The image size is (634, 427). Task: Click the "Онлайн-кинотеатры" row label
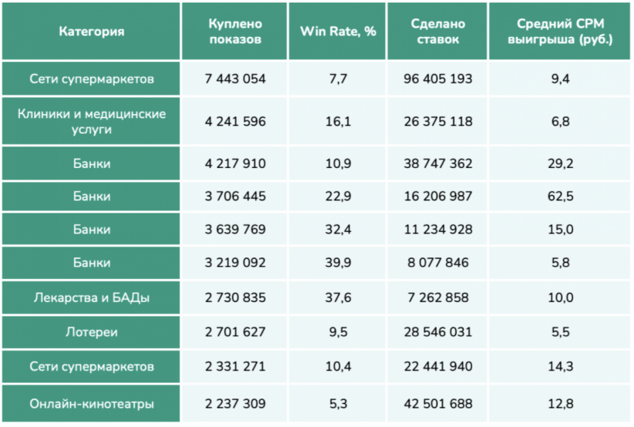coord(91,404)
